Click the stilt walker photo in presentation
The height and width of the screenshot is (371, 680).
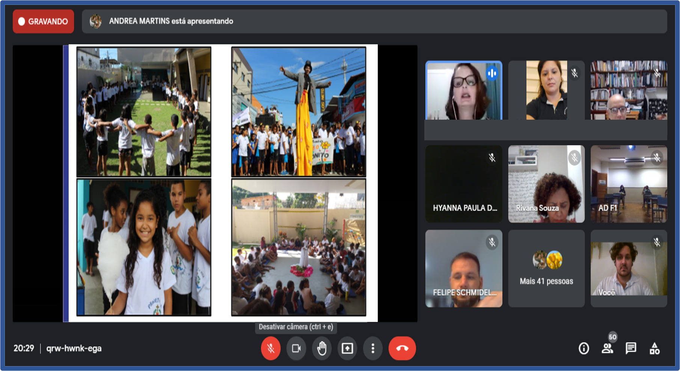299,111
